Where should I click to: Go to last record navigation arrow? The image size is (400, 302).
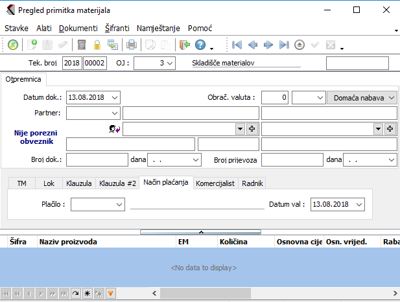(x=283, y=45)
